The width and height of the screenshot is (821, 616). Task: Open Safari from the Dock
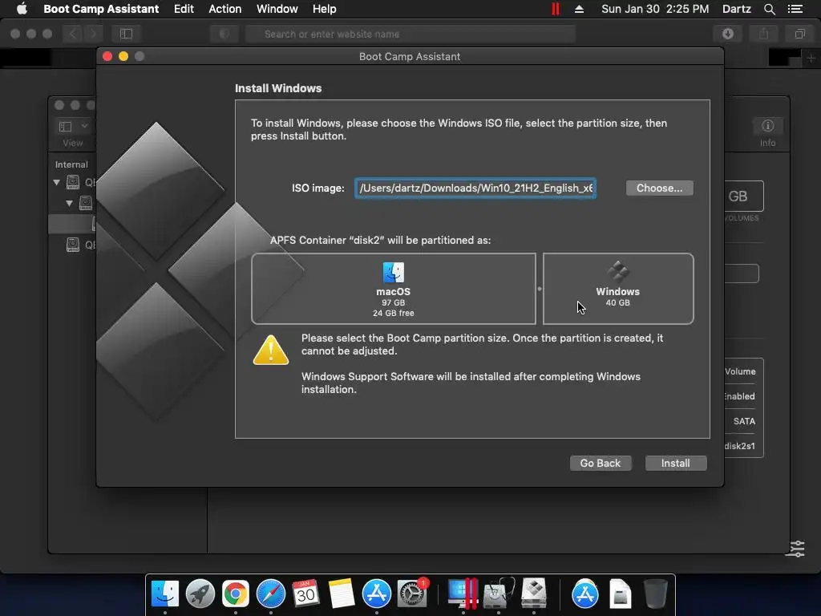coord(271,594)
